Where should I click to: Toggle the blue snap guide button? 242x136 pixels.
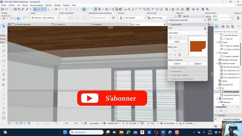tap(42, 9)
